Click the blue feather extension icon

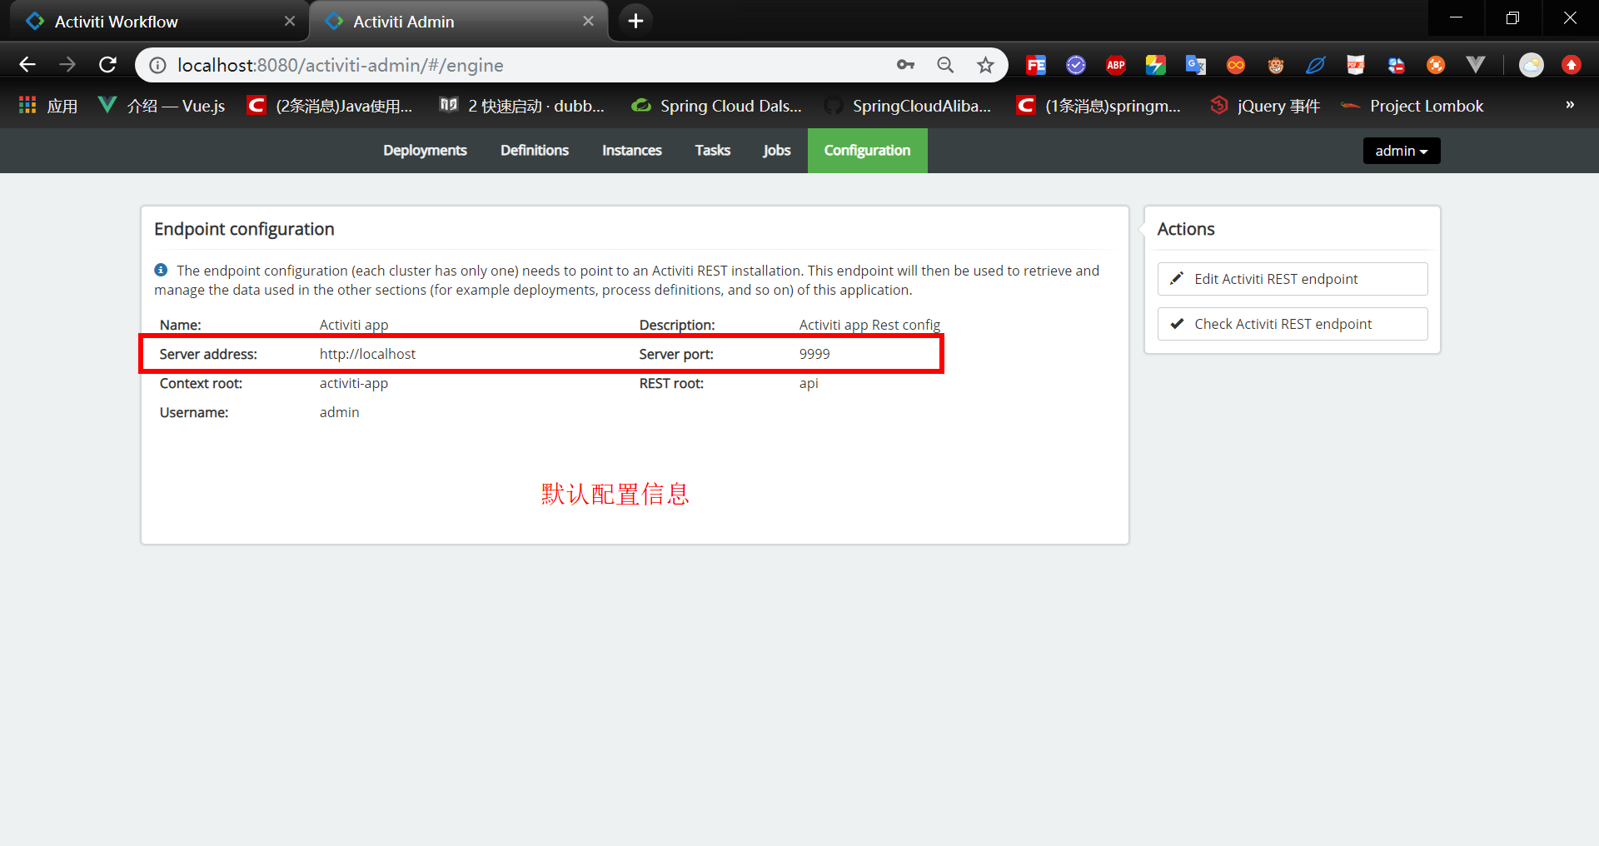point(1316,65)
